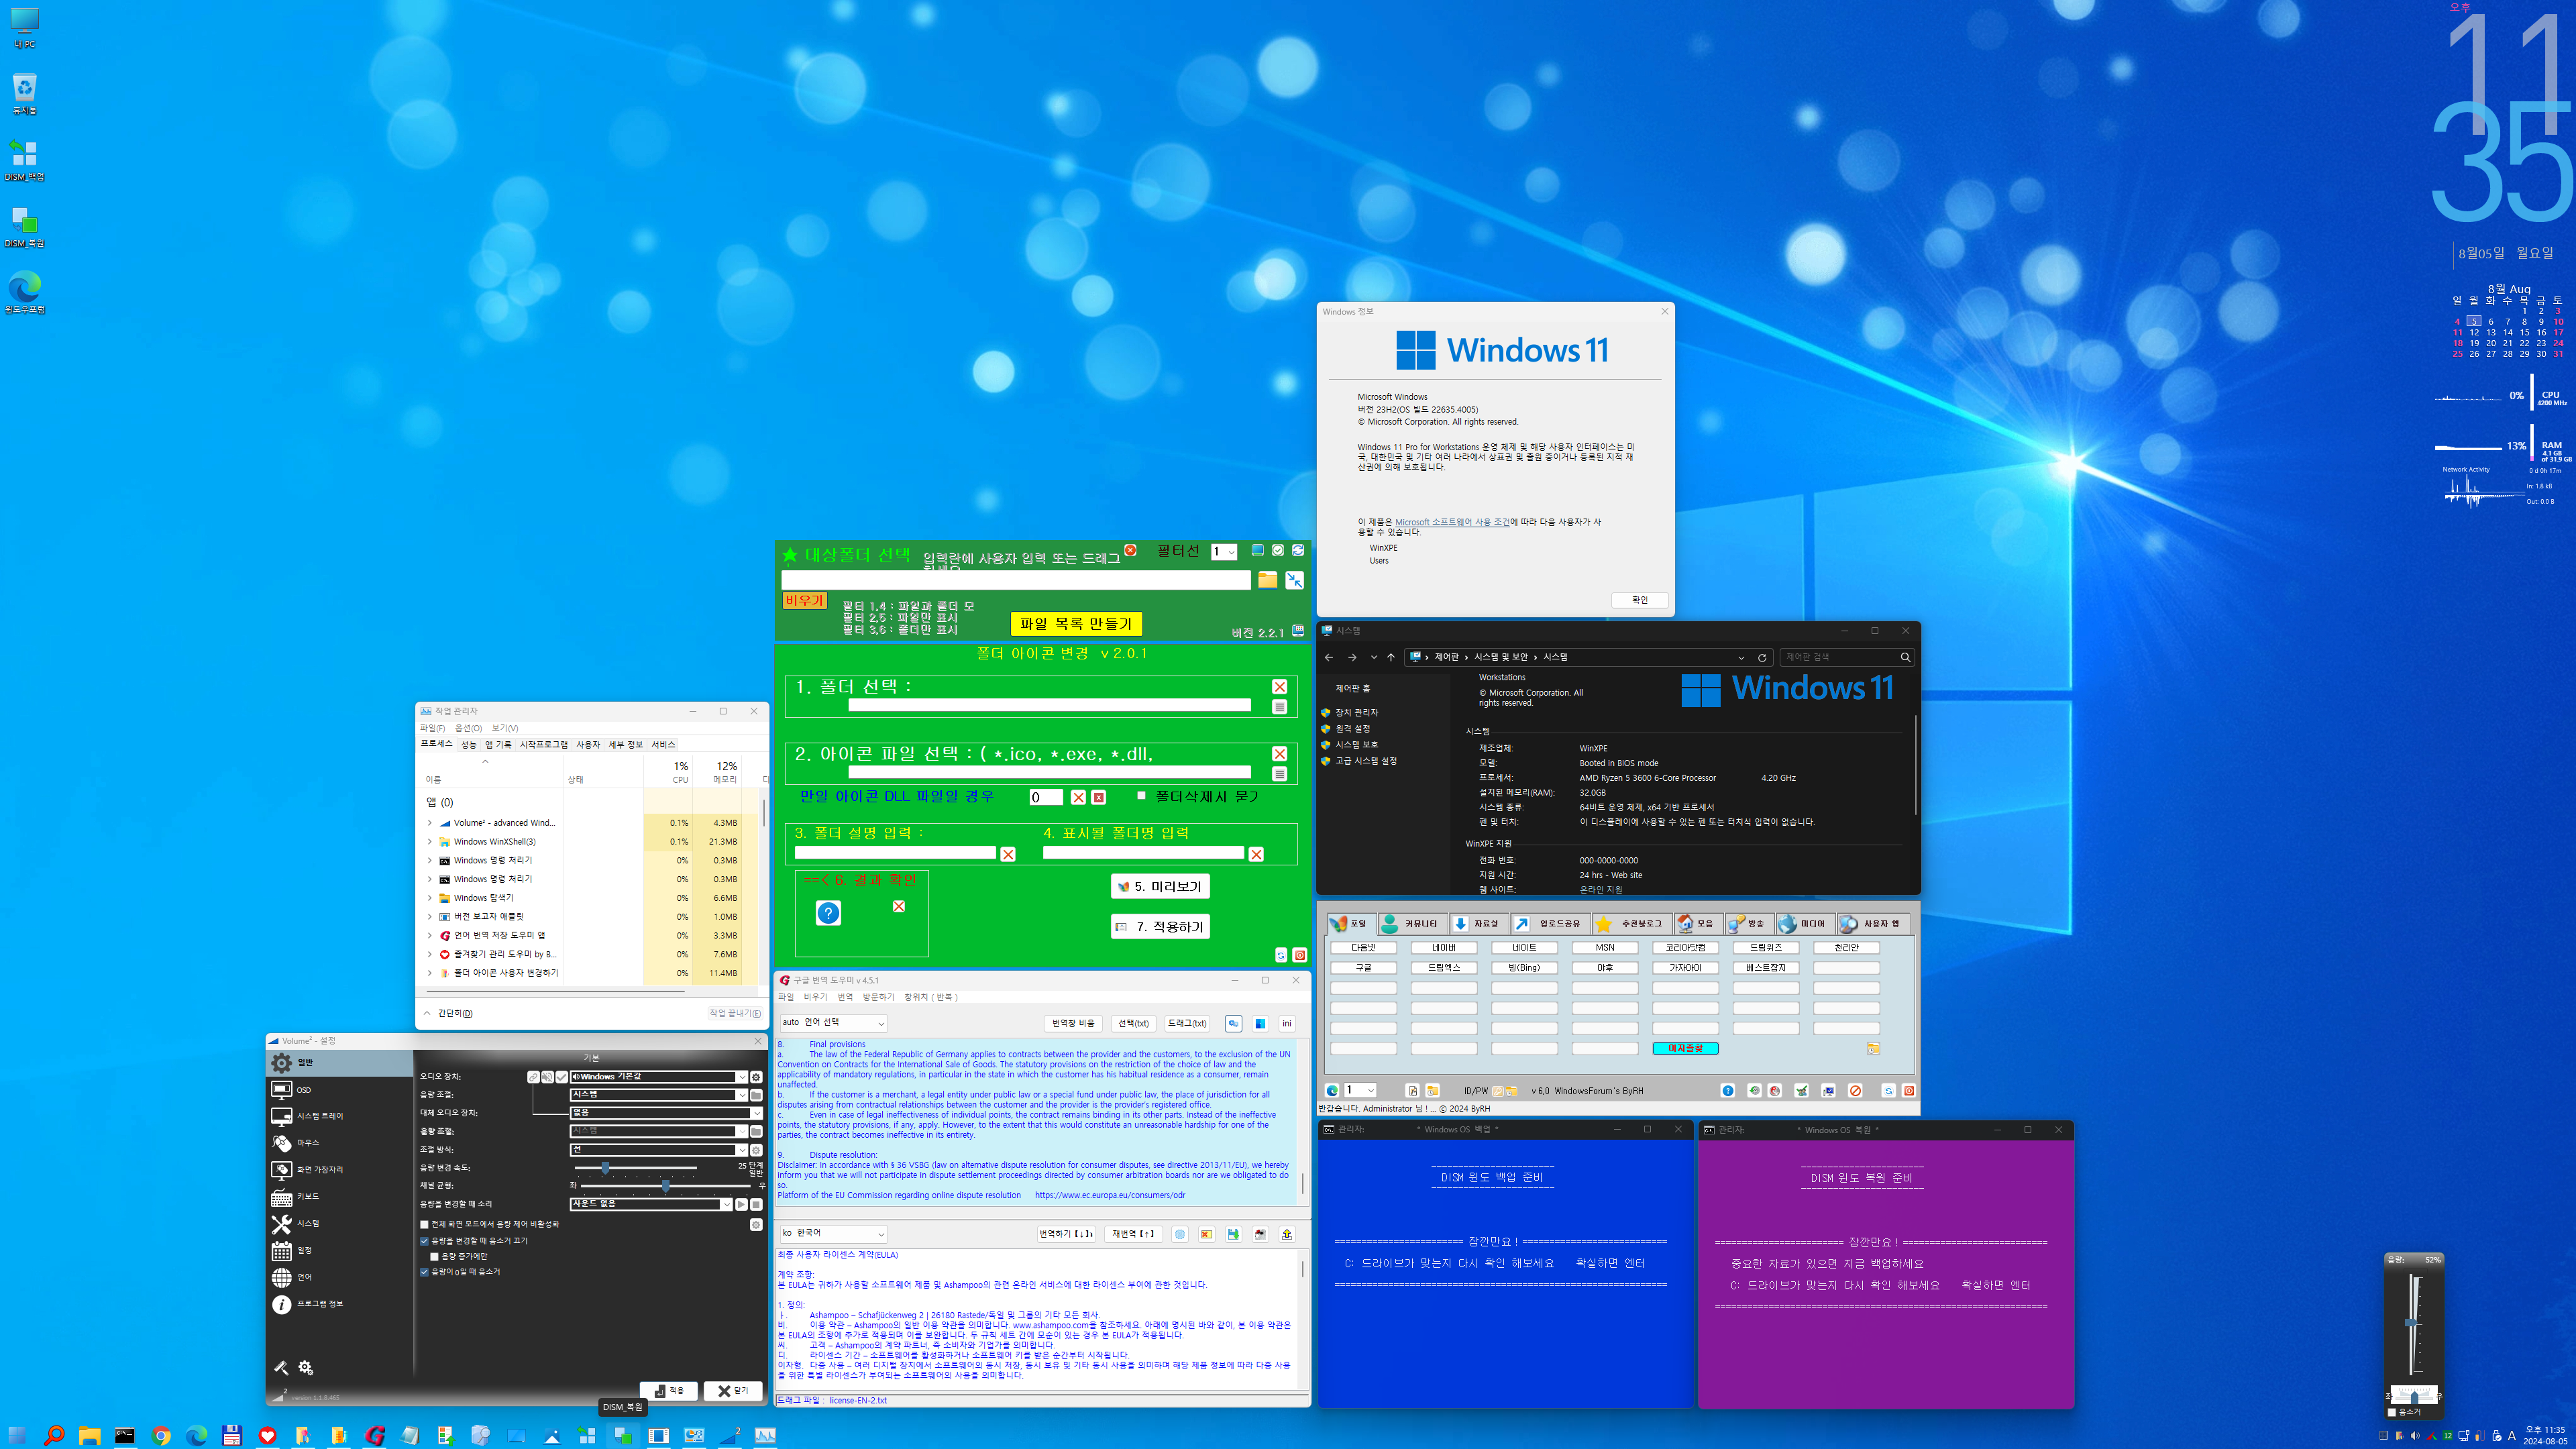Viewport: 2576px width, 1449px height.
Task: Expand the Windows WinXShell(3) process row
Action: (430, 842)
